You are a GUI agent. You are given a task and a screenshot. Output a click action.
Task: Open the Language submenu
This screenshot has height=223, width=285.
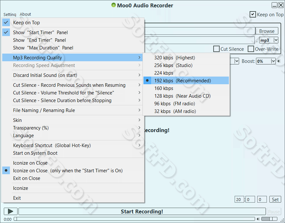[x=73, y=135]
